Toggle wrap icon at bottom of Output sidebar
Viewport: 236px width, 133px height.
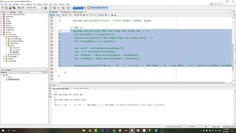coord(50,97)
